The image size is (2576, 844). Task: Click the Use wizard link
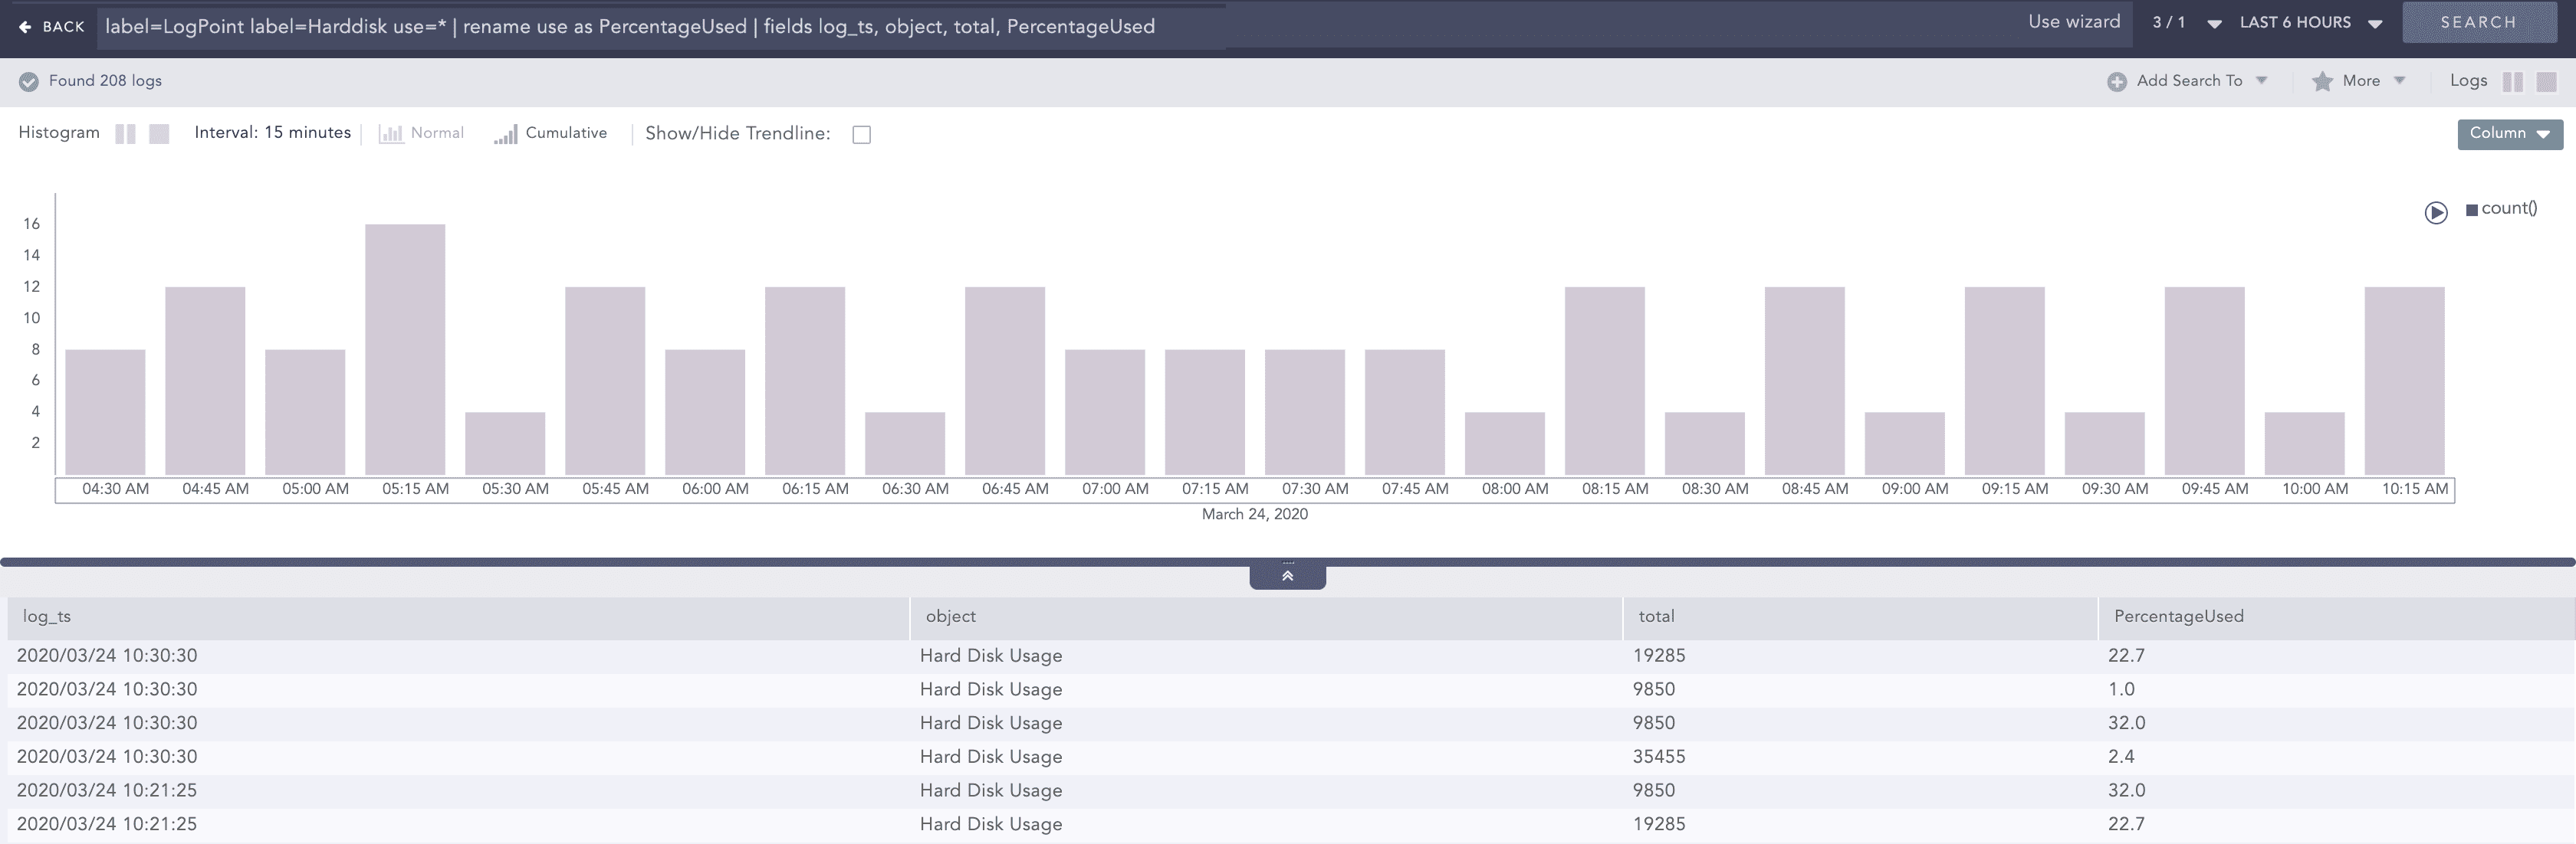pyautogui.click(x=2074, y=21)
